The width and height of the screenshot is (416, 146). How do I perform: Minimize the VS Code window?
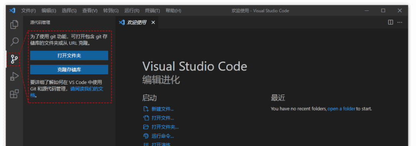(367, 11)
